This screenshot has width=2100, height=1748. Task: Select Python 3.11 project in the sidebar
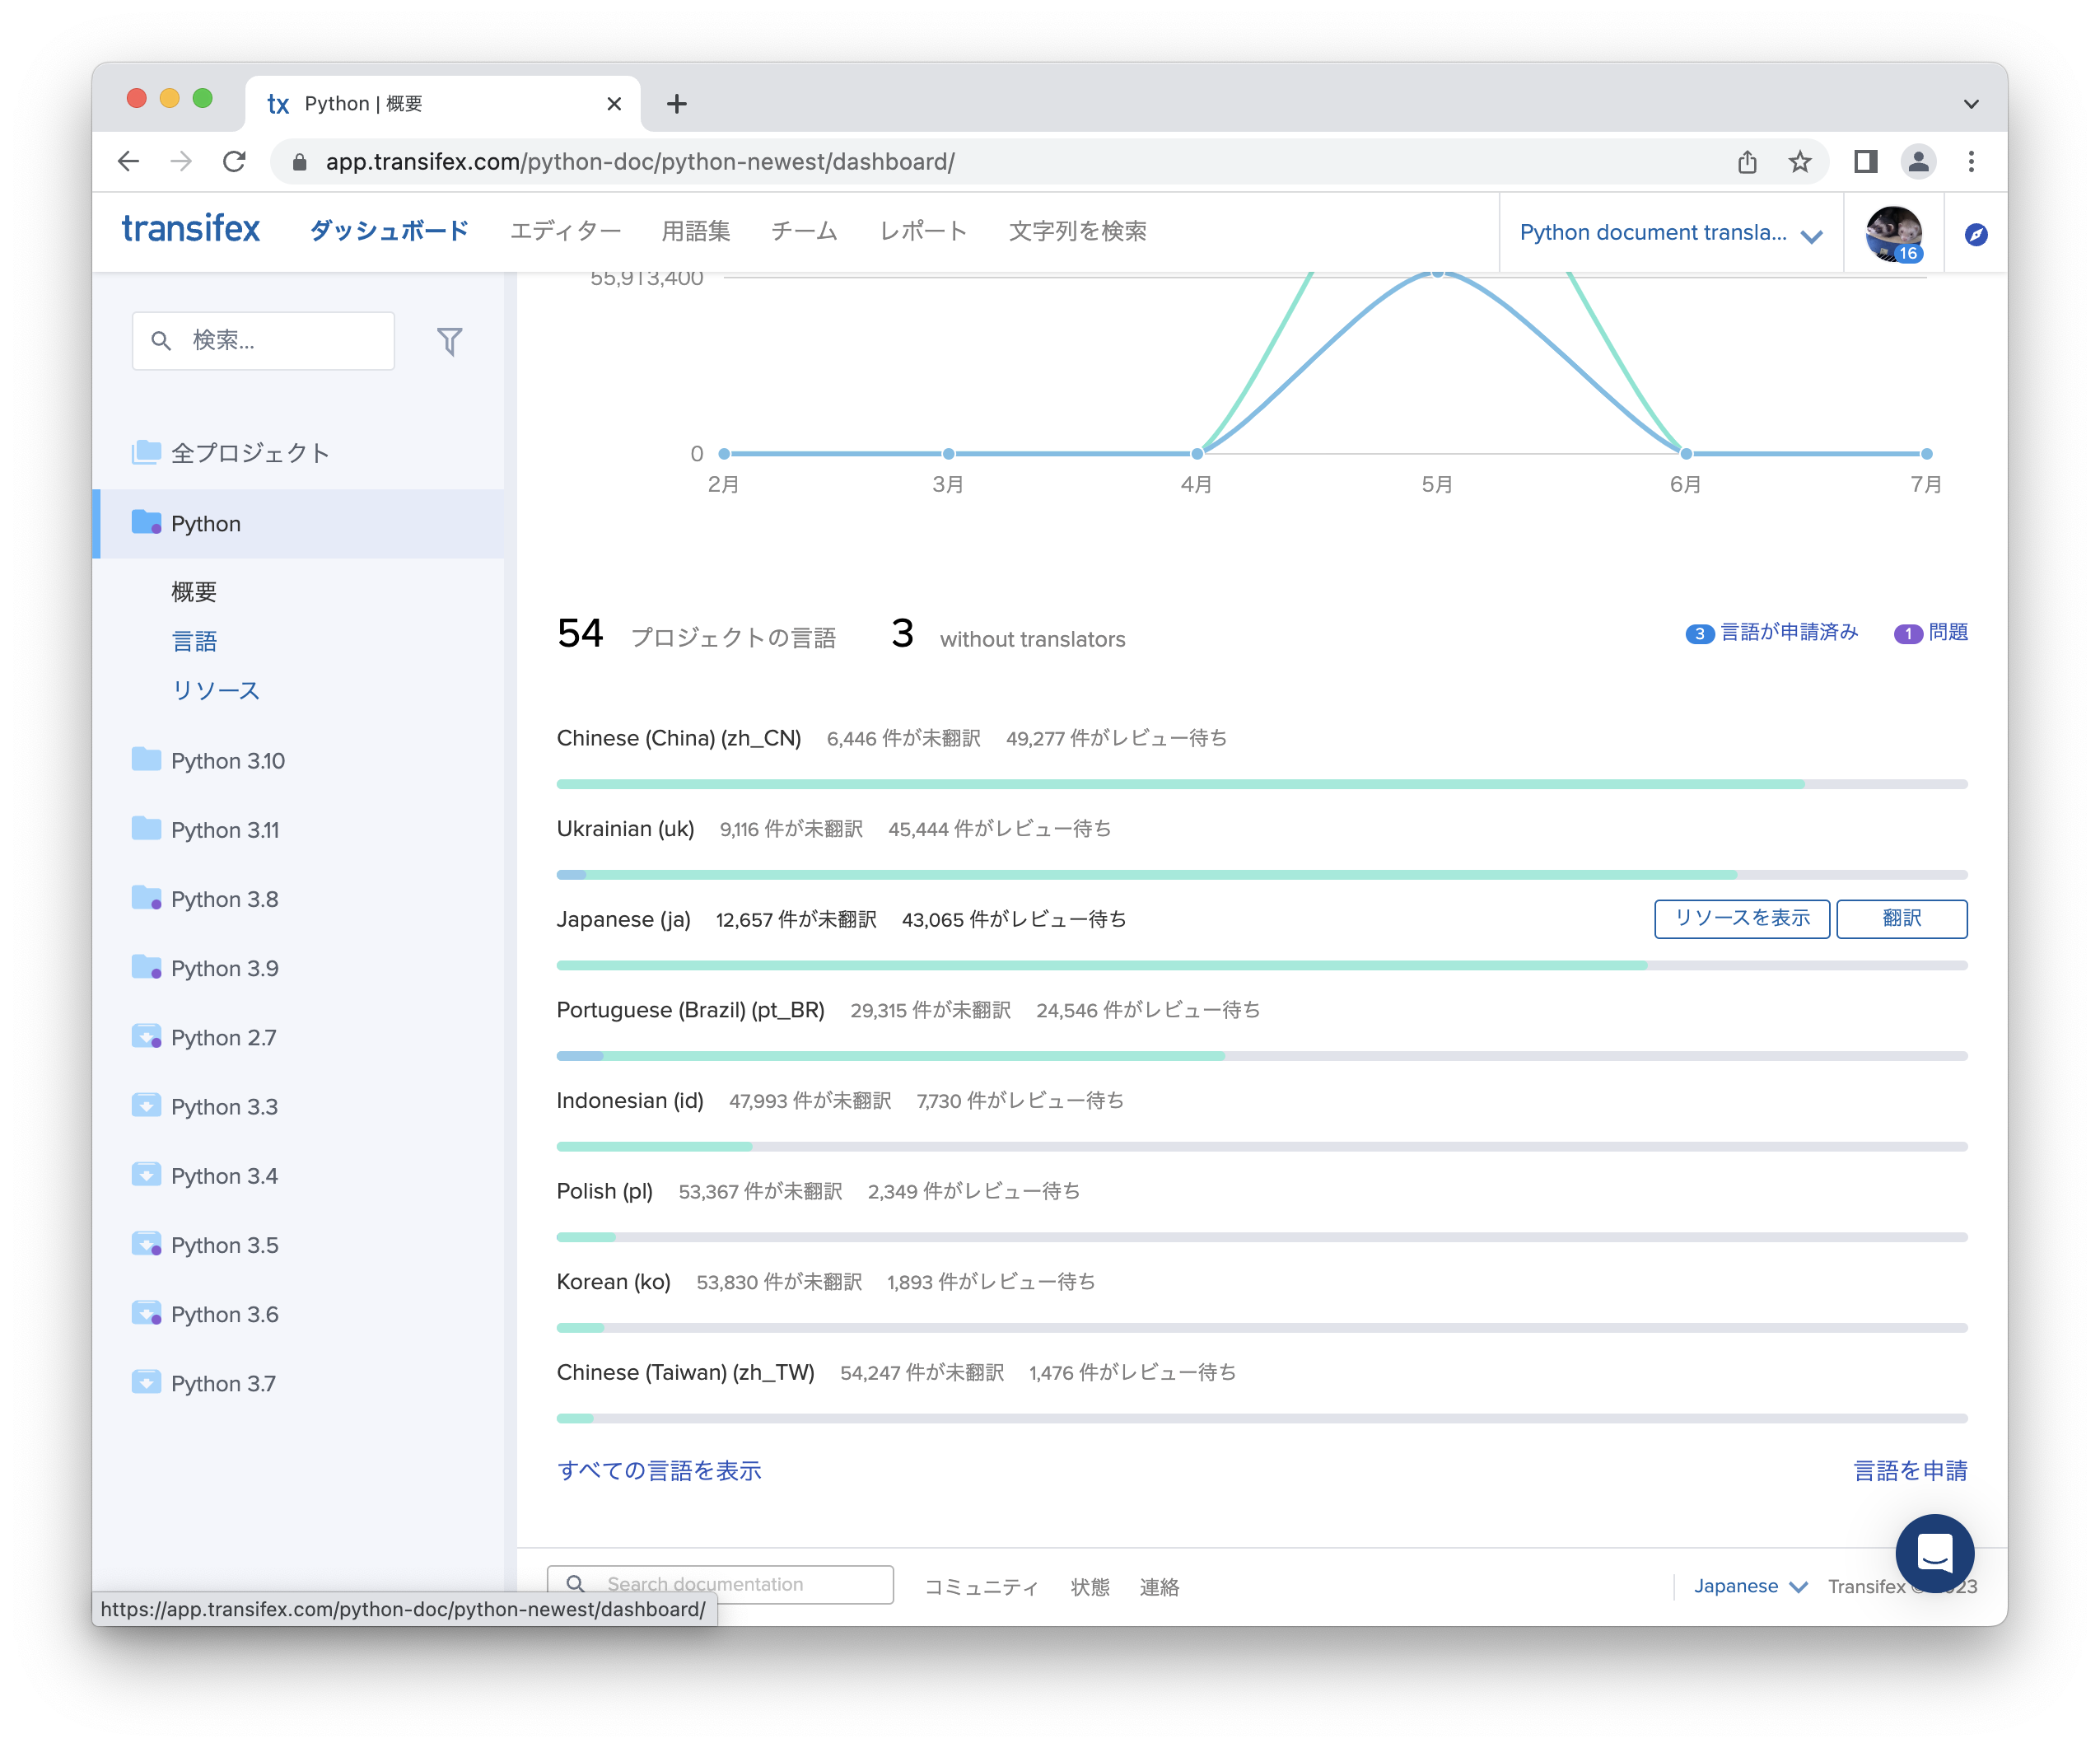[x=225, y=830]
